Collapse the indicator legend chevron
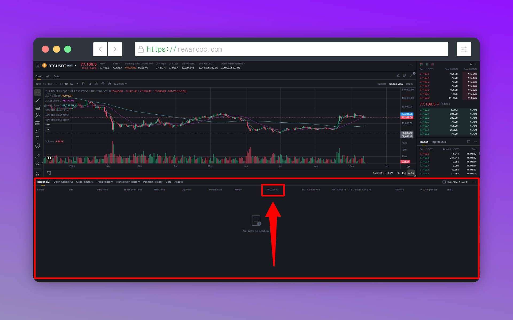 pos(48,130)
